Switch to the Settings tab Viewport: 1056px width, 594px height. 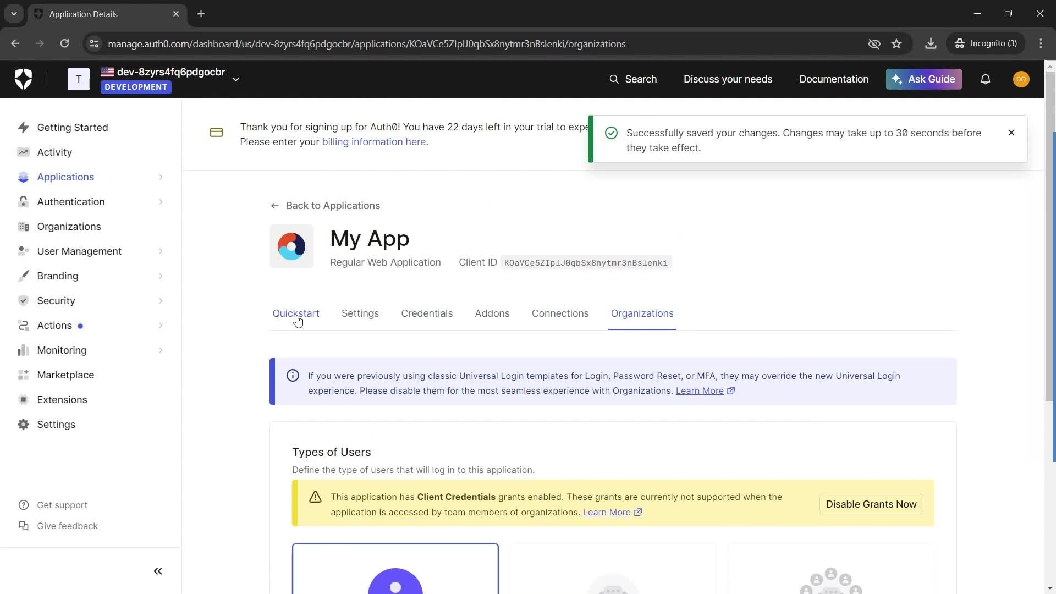click(360, 313)
